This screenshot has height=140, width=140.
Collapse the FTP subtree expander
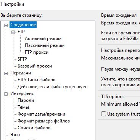(13, 32)
